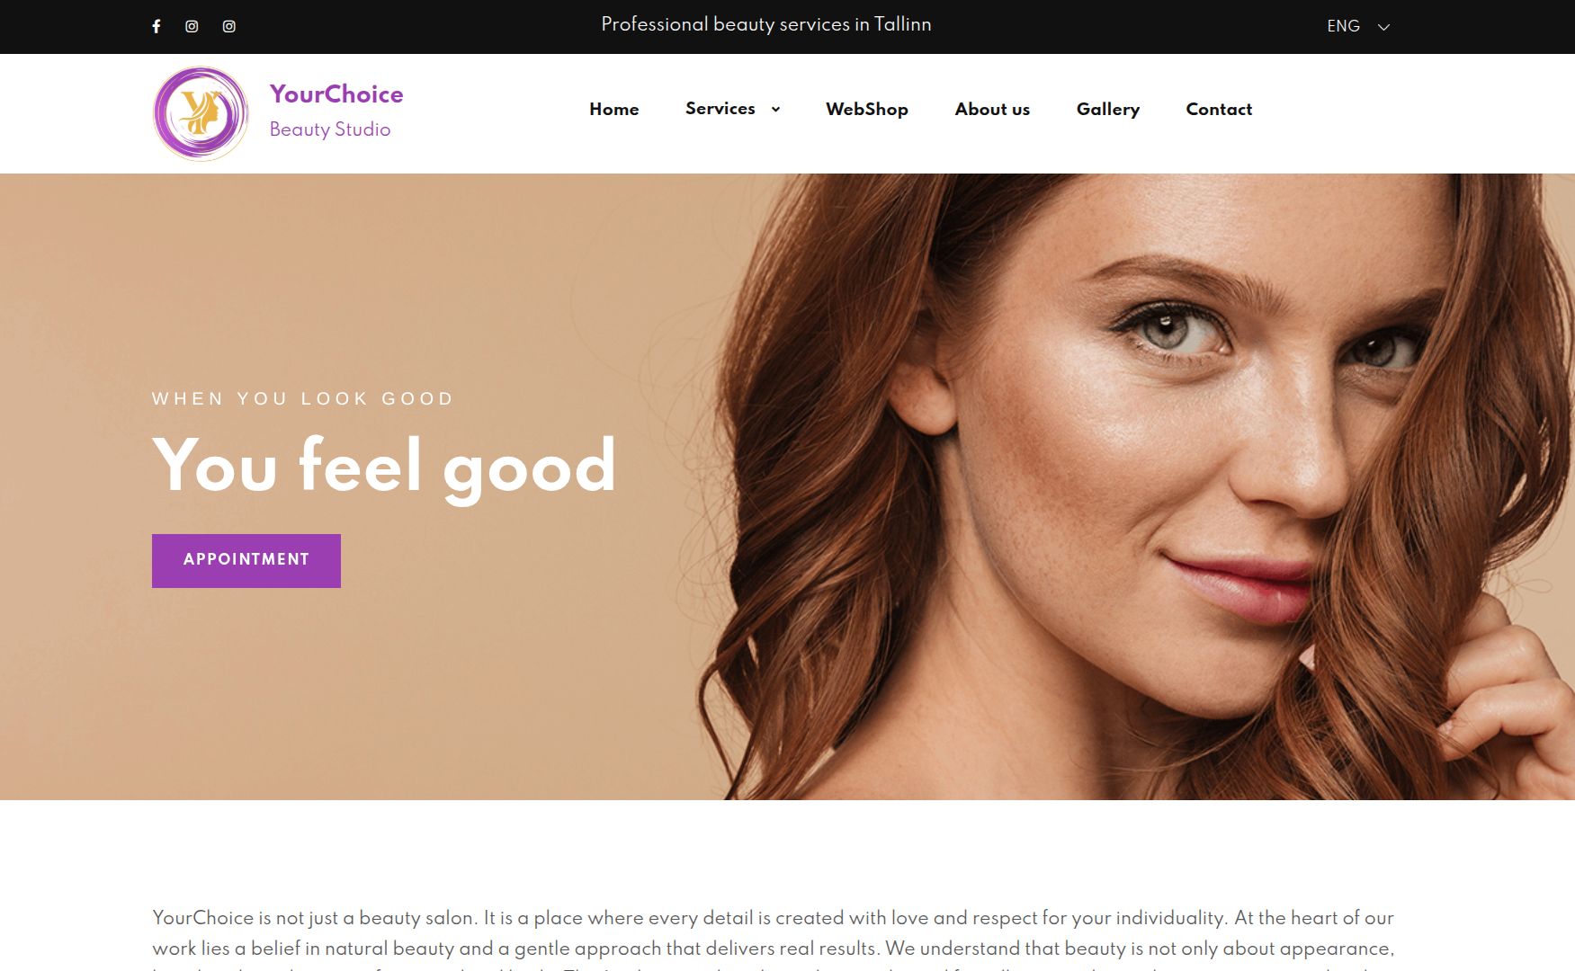Click the 'WHEN YOU LOOK GOOD' subtitle
This screenshot has width=1575, height=971.
tap(303, 398)
